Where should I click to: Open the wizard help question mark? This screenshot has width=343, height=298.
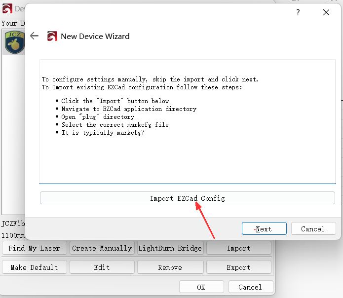point(298,12)
